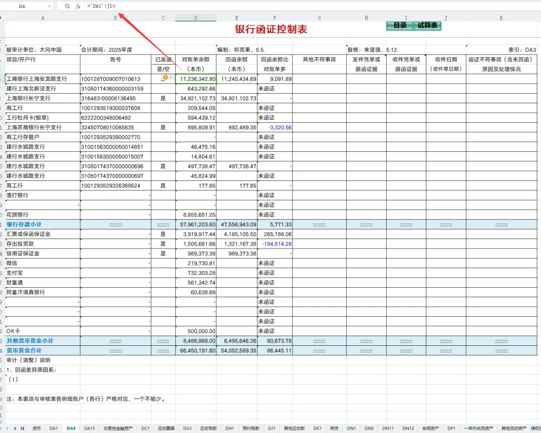The image size is (541, 433).
Task: Expand the Name Box dropdown next to D6
Action: click(x=49, y=6)
